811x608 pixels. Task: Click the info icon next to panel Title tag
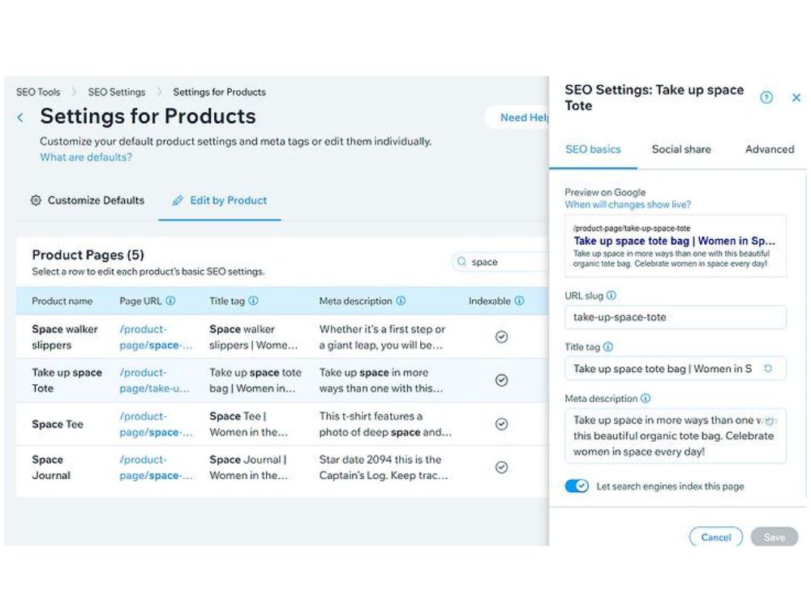pos(608,346)
